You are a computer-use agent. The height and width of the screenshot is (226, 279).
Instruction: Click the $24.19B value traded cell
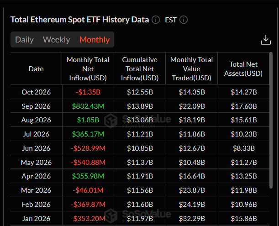click(192, 204)
